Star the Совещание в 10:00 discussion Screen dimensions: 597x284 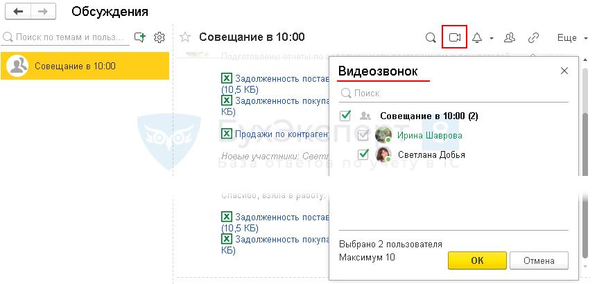[185, 37]
